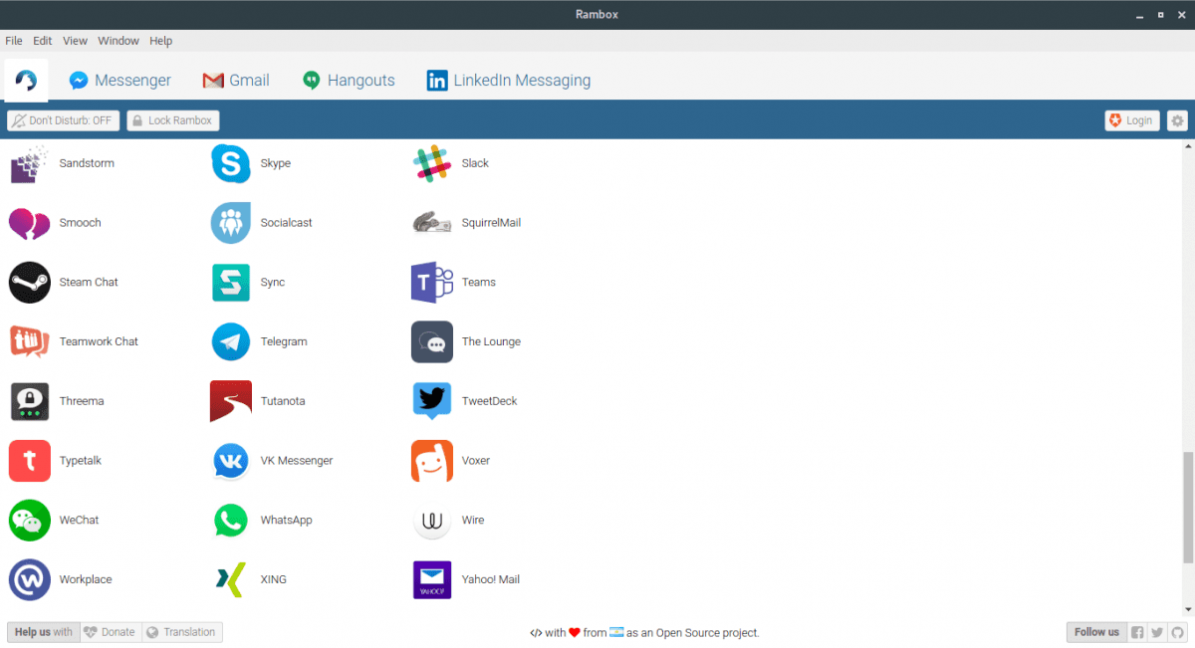Select the Sandstorm service icon
This screenshot has height=648, width=1195.
[29, 163]
